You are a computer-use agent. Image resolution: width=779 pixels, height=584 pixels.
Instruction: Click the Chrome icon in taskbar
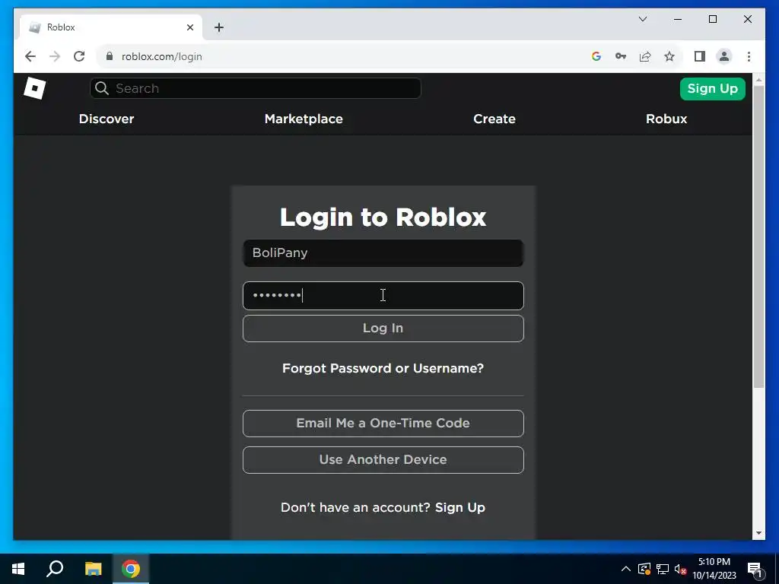click(x=131, y=569)
